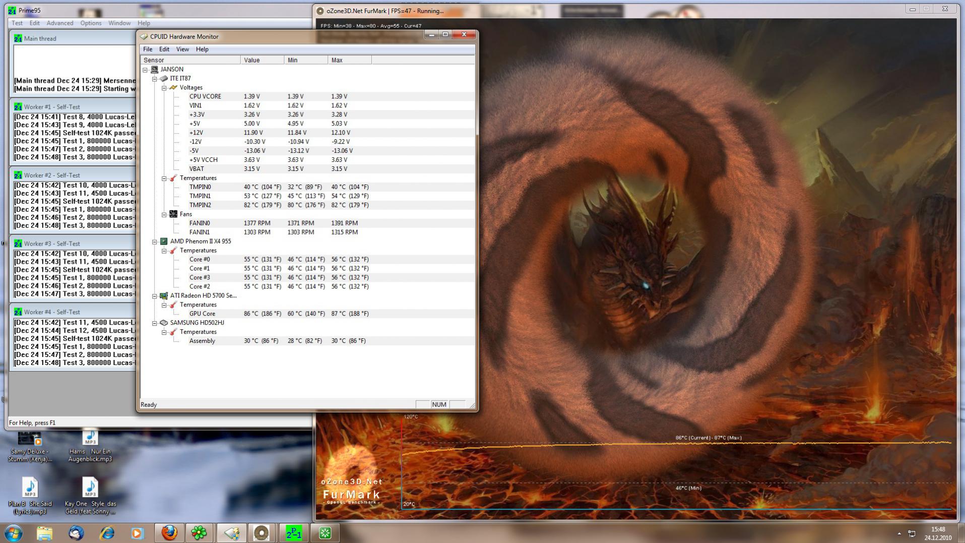Image resolution: width=965 pixels, height=543 pixels.
Task: Select the +12V voltage row
Action: (x=307, y=133)
